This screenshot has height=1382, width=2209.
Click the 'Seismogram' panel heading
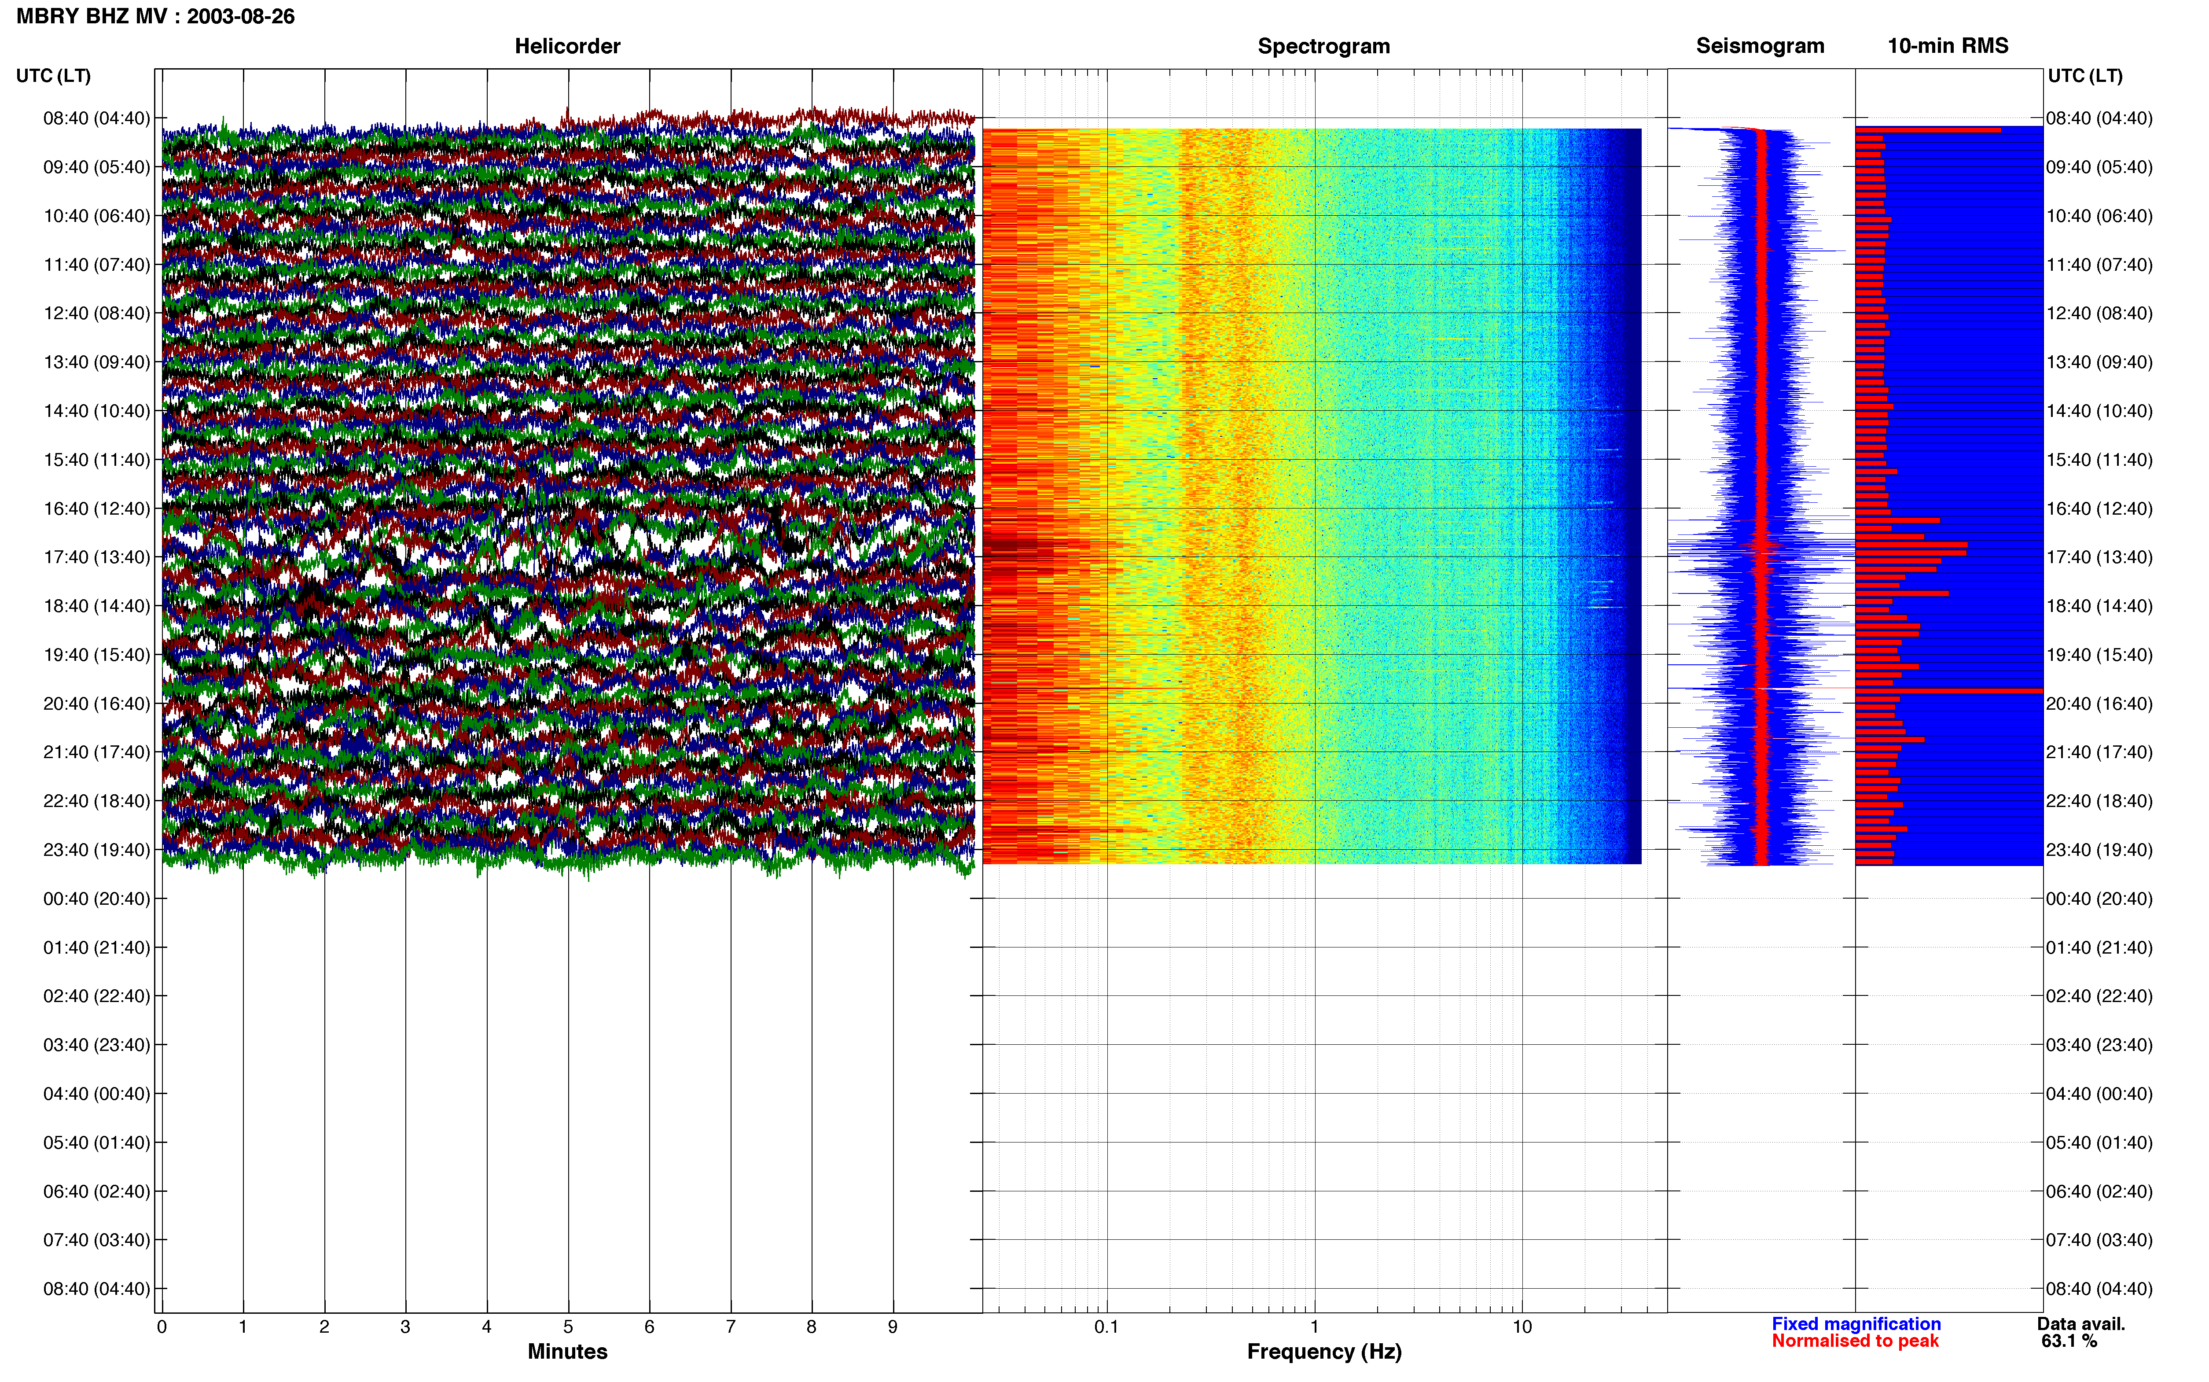pyautogui.click(x=1760, y=46)
